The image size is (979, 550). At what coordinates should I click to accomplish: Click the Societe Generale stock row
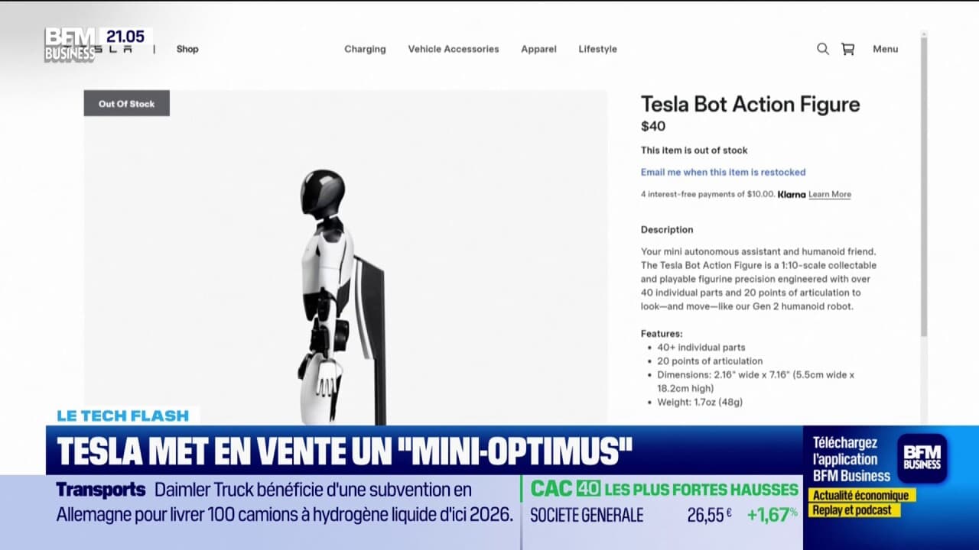(662, 516)
